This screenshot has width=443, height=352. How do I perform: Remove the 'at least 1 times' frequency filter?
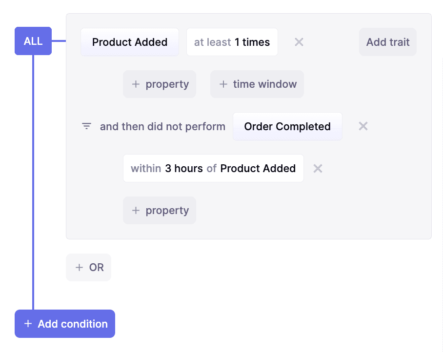click(x=299, y=42)
